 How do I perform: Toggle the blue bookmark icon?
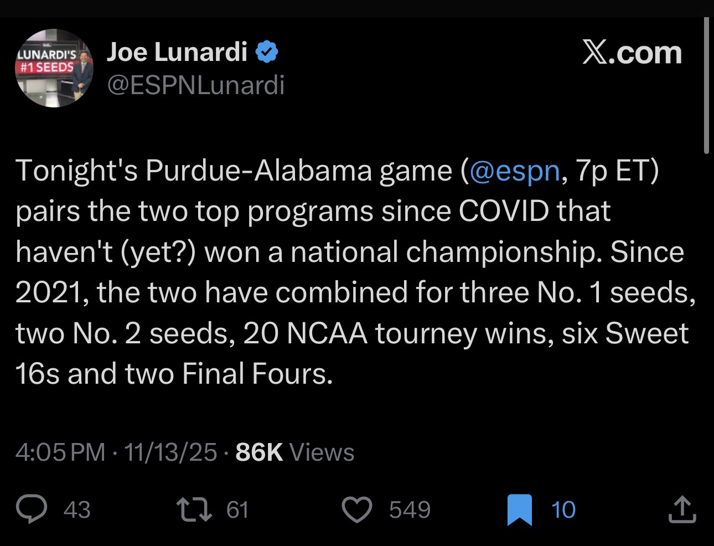point(520,509)
